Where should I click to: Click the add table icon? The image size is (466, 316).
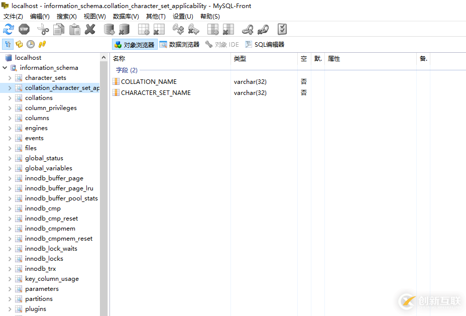click(x=144, y=29)
